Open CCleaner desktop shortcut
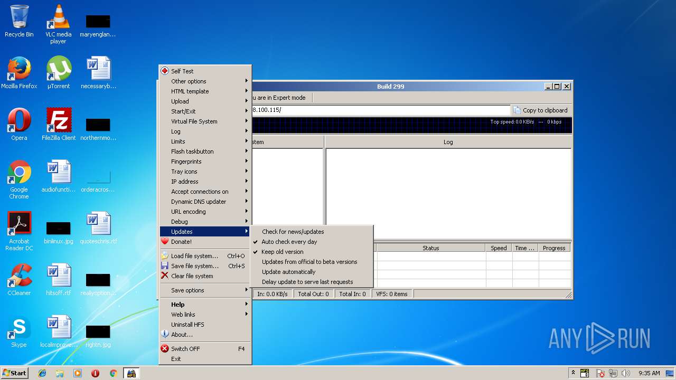676x380 pixels. [x=19, y=280]
